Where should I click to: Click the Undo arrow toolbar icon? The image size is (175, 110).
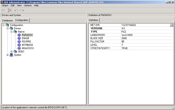pos(16,10)
